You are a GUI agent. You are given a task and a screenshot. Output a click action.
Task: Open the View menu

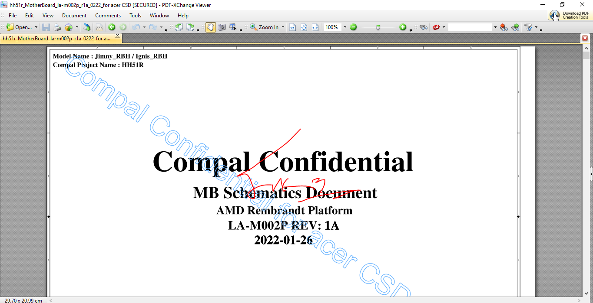(48, 15)
